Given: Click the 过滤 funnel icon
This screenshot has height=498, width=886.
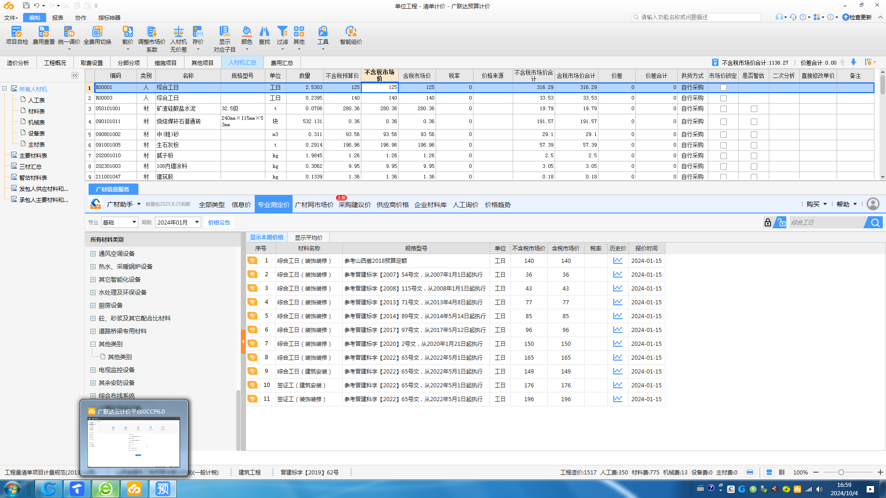Looking at the screenshot, I should [282, 36].
